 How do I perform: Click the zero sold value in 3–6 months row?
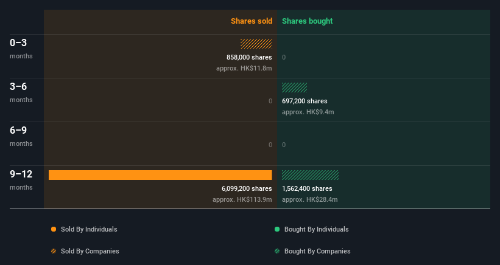point(270,101)
